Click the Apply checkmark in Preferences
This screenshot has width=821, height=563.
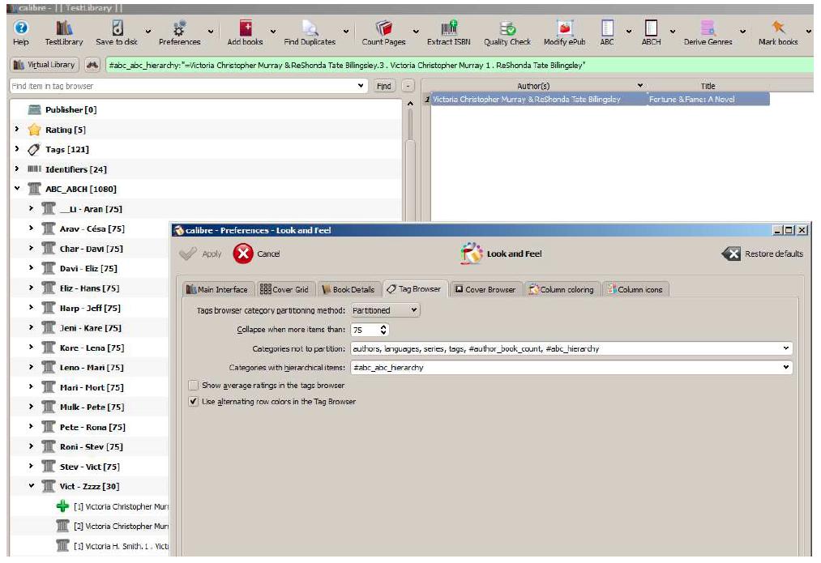point(187,254)
